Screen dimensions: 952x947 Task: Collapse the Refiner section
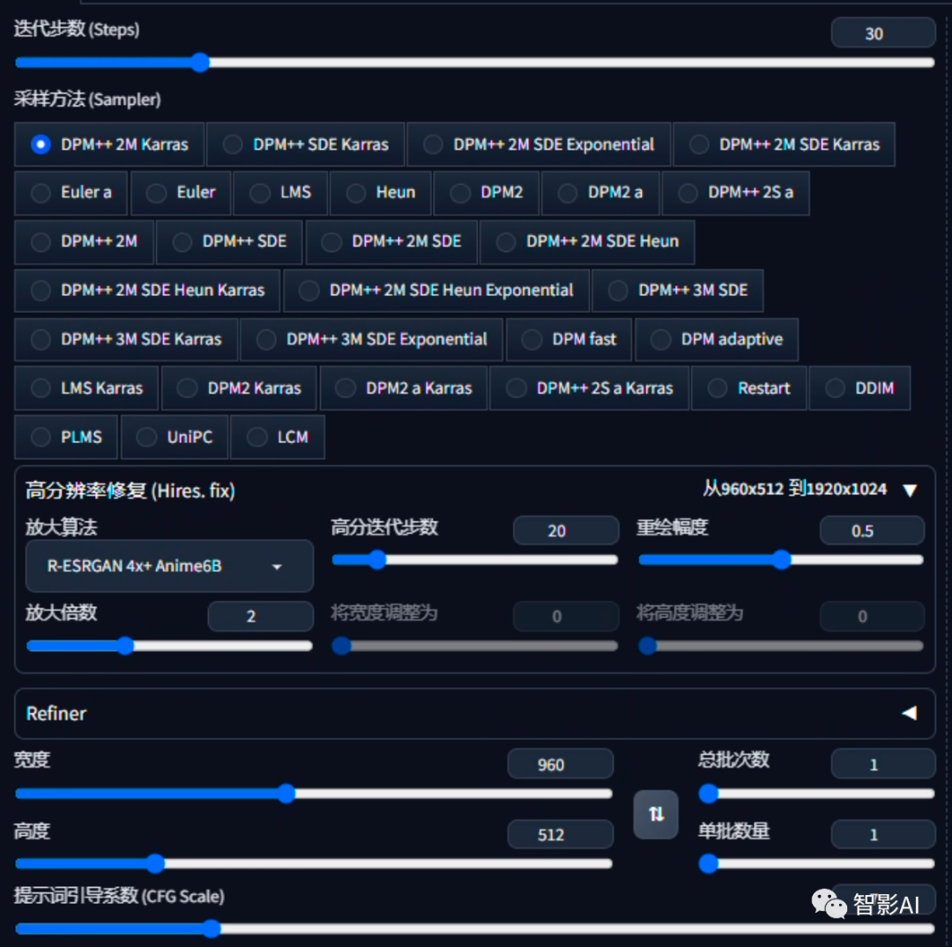point(910,714)
